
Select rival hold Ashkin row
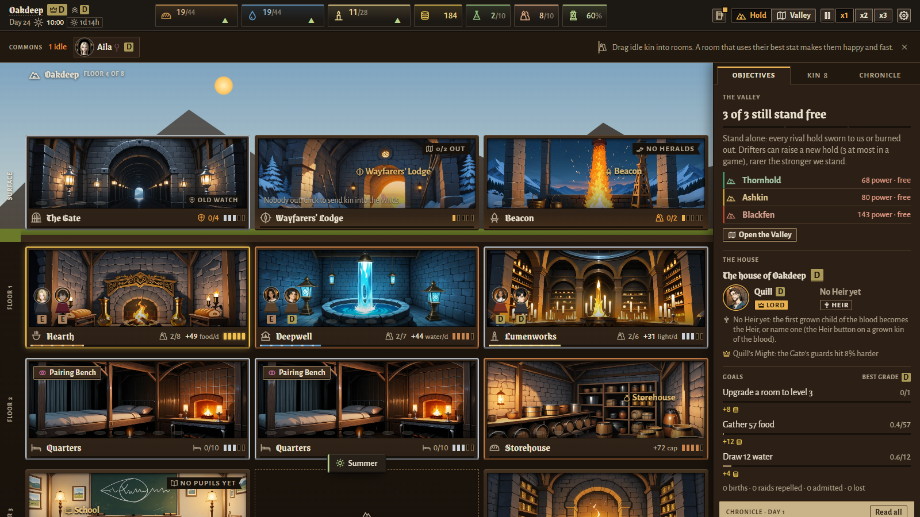tap(816, 198)
